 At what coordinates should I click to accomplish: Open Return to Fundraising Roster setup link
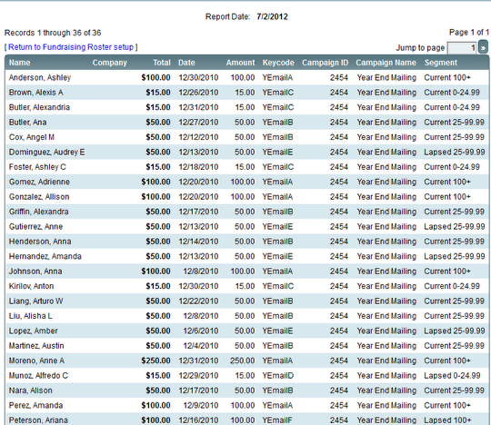point(71,47)
